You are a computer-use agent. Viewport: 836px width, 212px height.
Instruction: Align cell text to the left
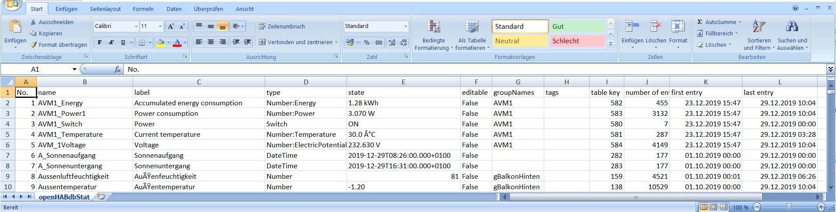click(199, 42)
